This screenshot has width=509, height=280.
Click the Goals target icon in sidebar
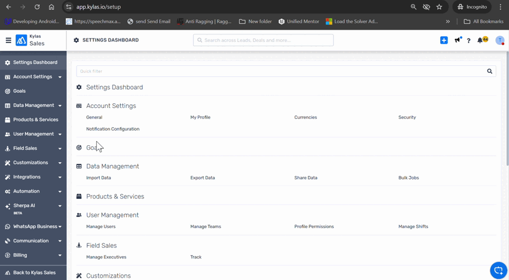click(x=8, y=91)
